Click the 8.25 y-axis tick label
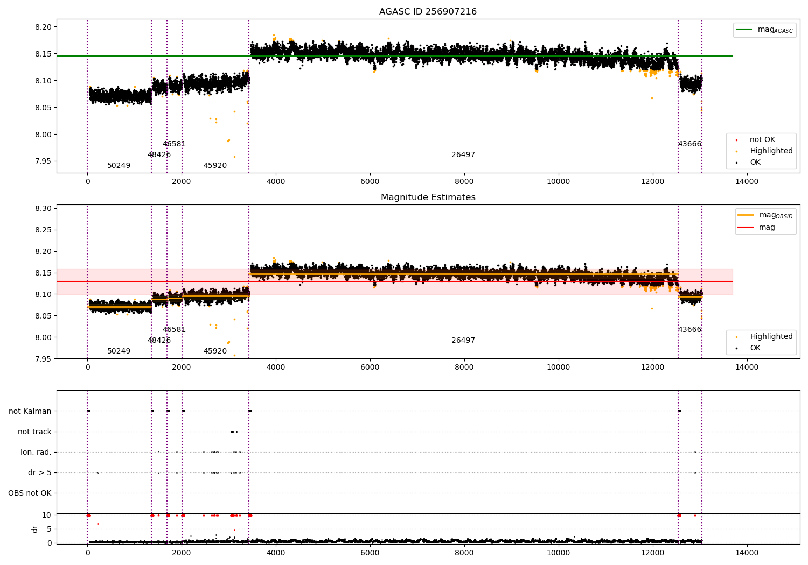Image resolution: width=808 pixels, height=565 pixels. 43,230
